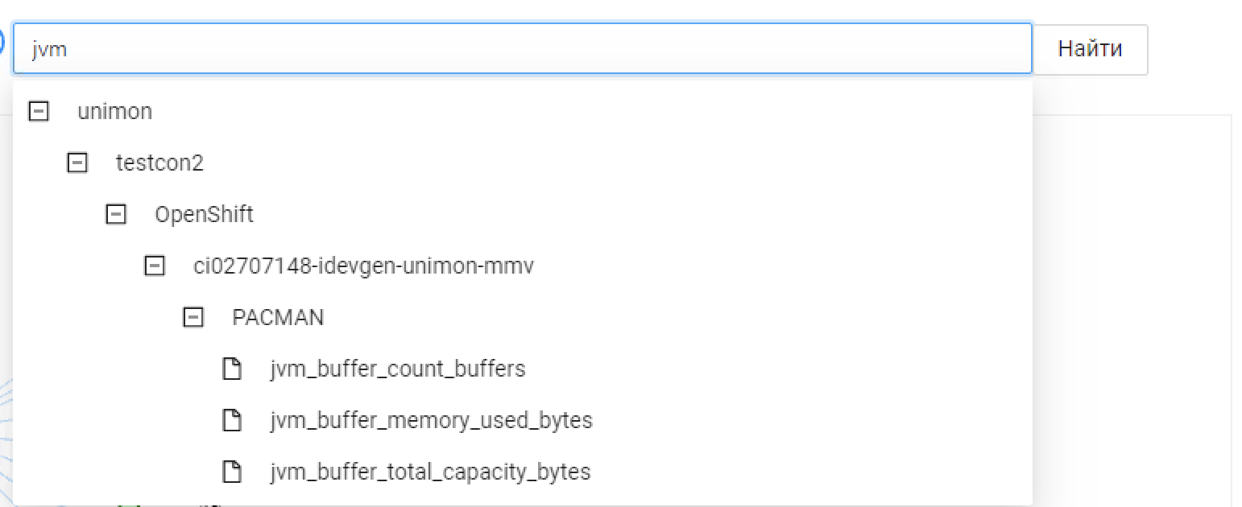Viewport: 1242px width, 507px height.
Task: Collapse the OpenShift node
Action: pos(116,214)
